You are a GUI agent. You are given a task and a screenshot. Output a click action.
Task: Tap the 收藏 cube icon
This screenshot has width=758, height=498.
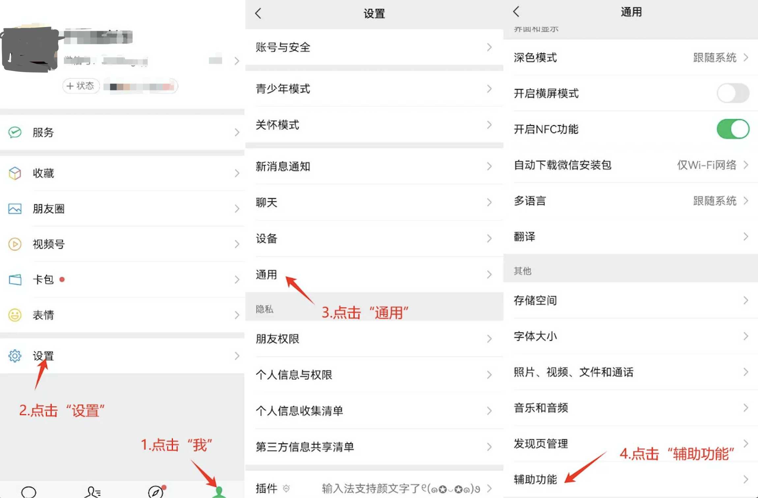[15, 173]
